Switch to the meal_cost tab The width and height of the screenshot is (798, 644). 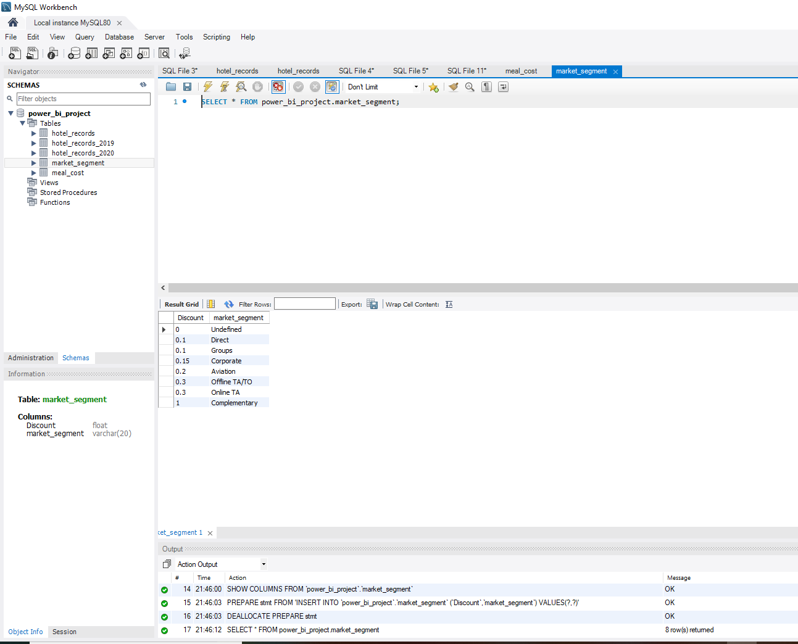click(x=520, y=70)
